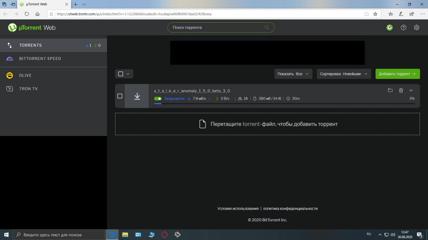Open the notification center icon

click(421, 235)
